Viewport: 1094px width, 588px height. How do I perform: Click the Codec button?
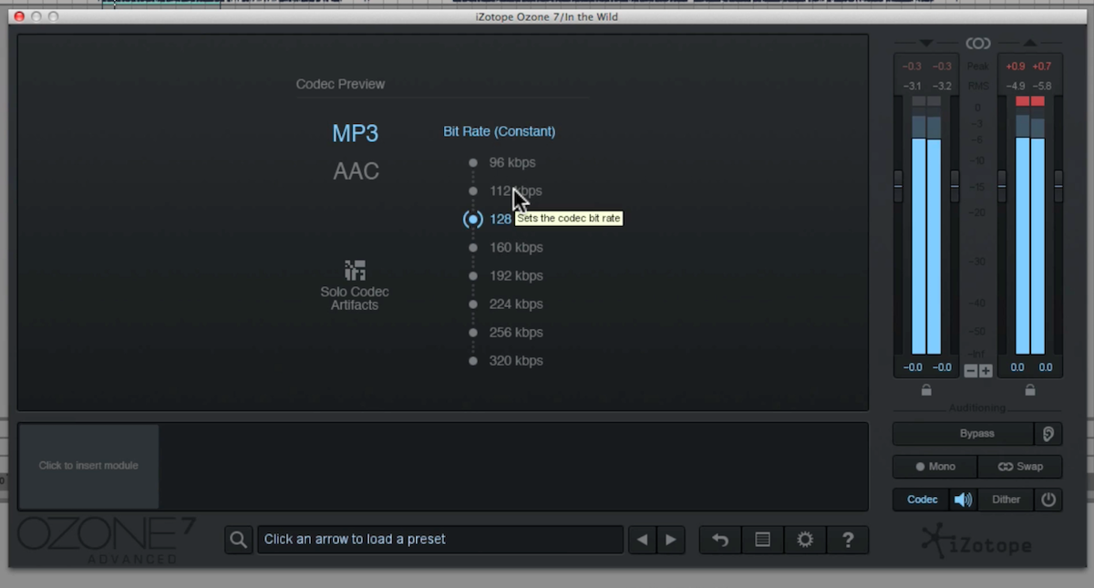point(922,500)
